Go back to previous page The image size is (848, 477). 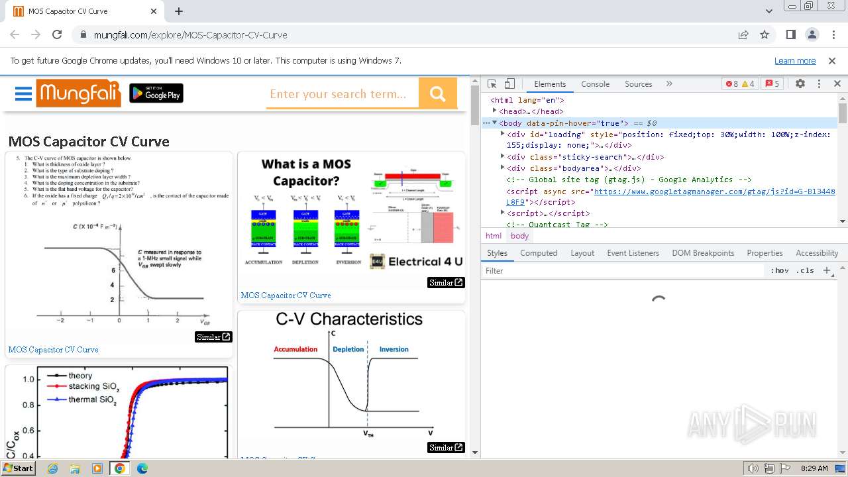pyautogui.click(x=15, y=34)
